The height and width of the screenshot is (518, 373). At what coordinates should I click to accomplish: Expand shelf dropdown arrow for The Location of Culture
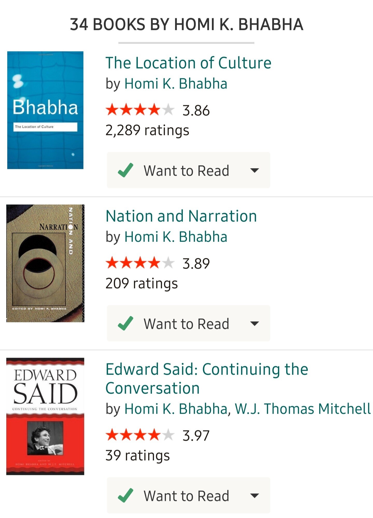click(254, 170)
